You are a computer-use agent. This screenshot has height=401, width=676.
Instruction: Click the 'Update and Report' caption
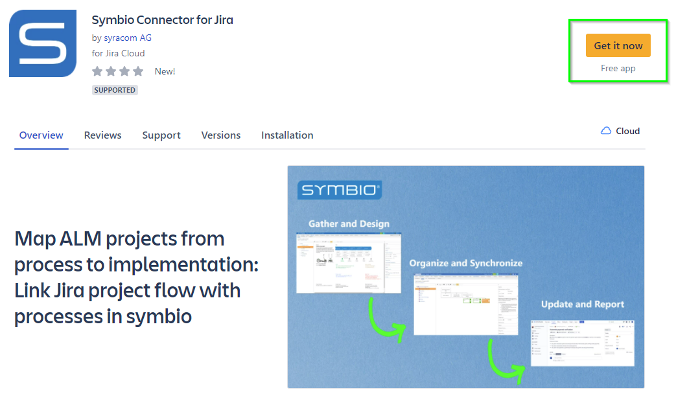[x=583, y=304]
